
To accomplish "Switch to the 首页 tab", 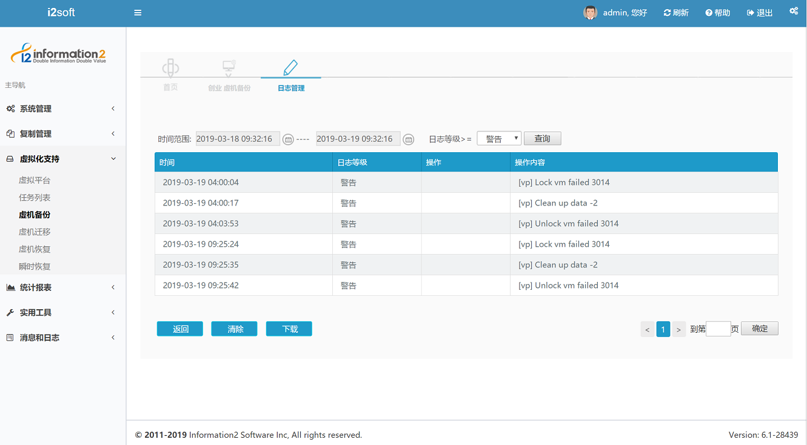I will coord(170,76).
